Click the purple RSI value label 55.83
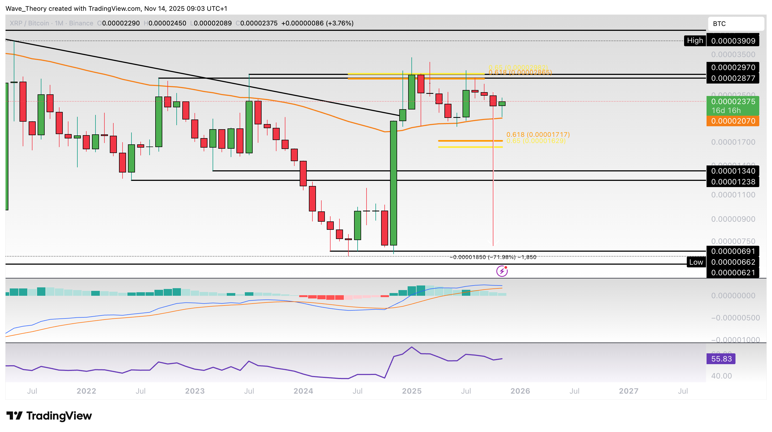 pos(721,358)
